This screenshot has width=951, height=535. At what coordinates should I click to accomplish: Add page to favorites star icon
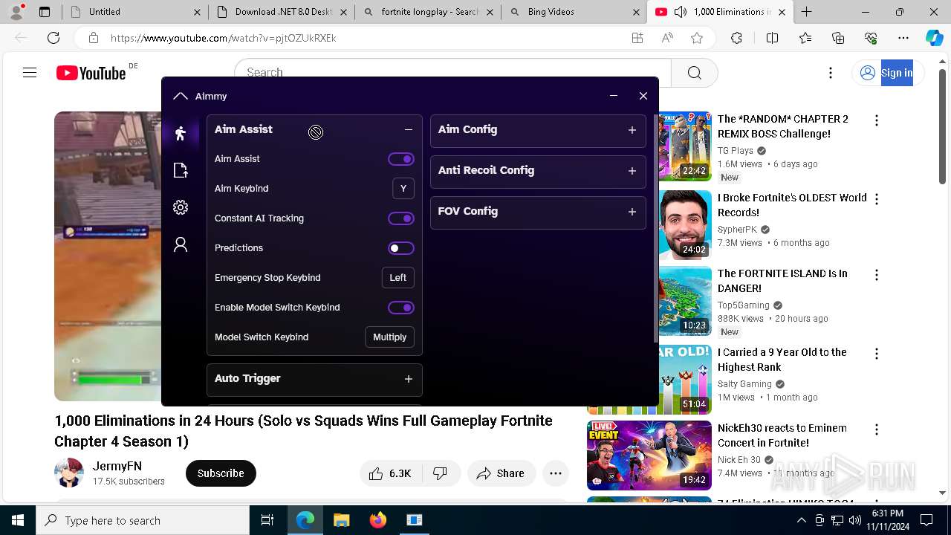point(697,38)
